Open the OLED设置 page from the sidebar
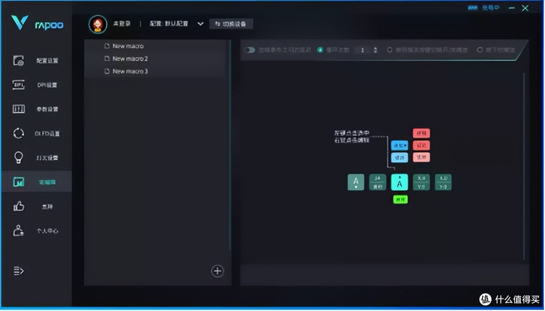The image size is (545, 311). click(x=36, y=133)
